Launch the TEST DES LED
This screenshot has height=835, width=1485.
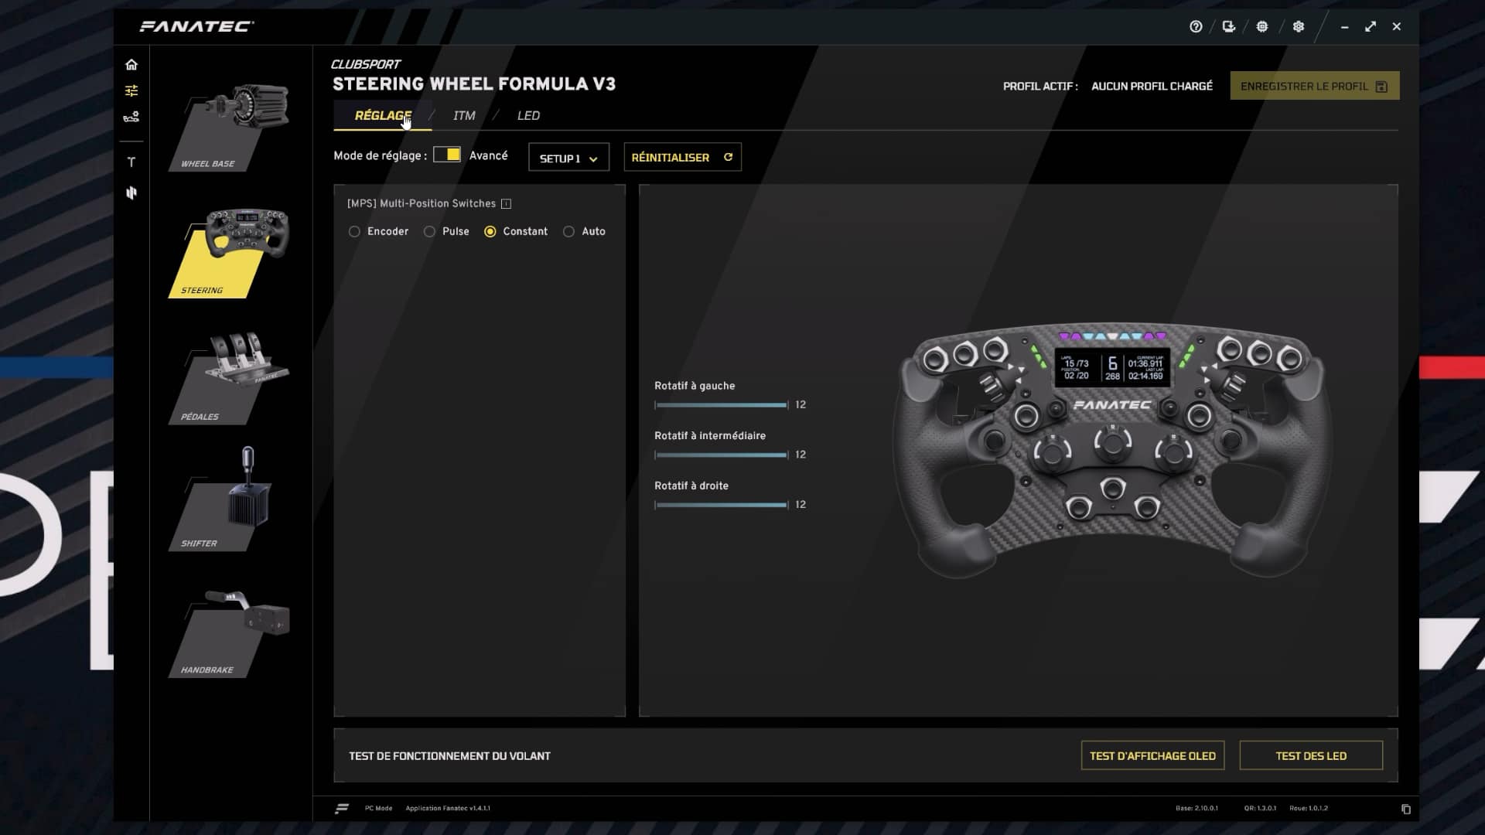click(1310, 755)
